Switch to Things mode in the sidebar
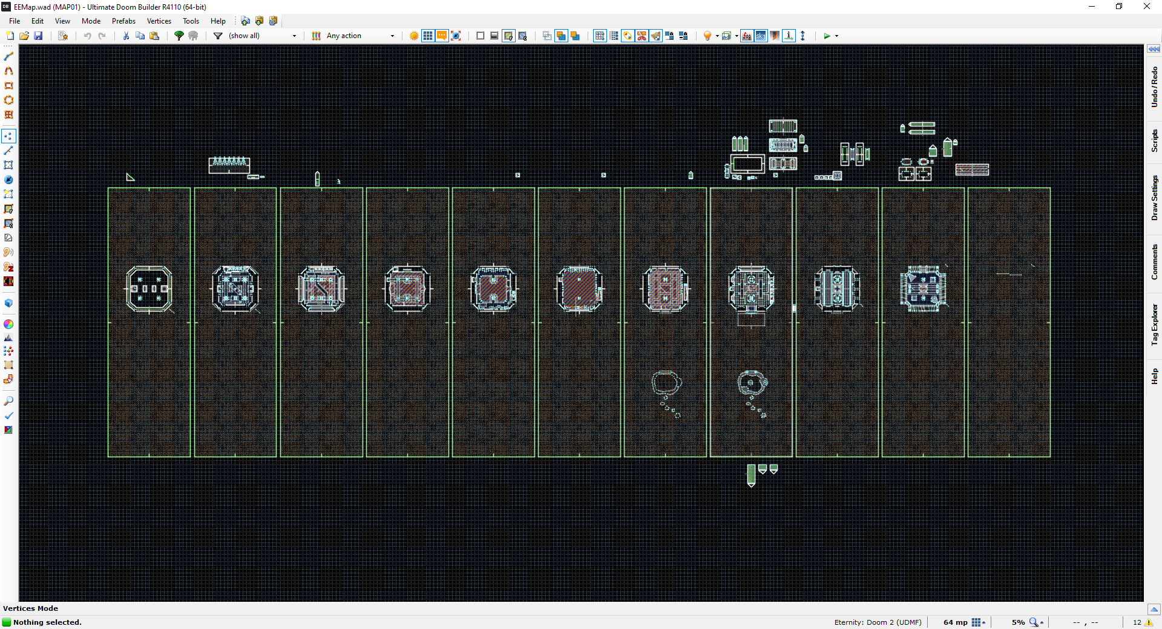Screen dimensions: 1162x629 [8, 180]
